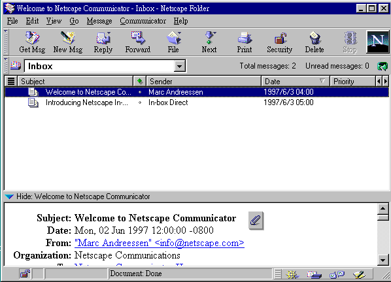Image resolution: width=391 pixels, height=282 pixels.
Task: Click the green Message Center icon
Action: click(382, 66)
